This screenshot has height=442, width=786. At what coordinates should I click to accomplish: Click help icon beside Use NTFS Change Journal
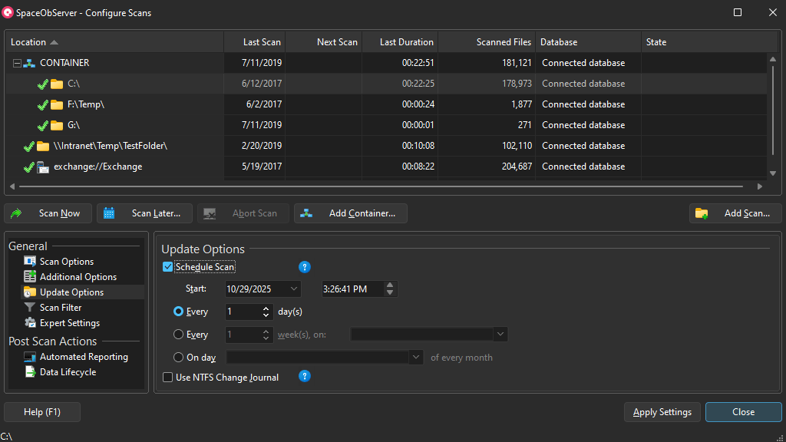[x=305, y=377]
